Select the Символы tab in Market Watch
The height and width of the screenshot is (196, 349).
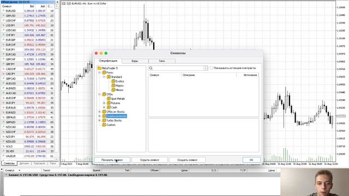click(x=9, y=163)
